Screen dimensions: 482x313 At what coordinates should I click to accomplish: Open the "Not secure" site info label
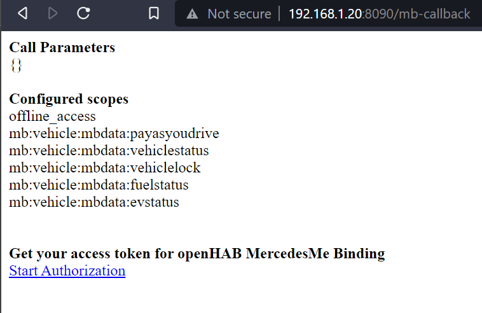238,13
